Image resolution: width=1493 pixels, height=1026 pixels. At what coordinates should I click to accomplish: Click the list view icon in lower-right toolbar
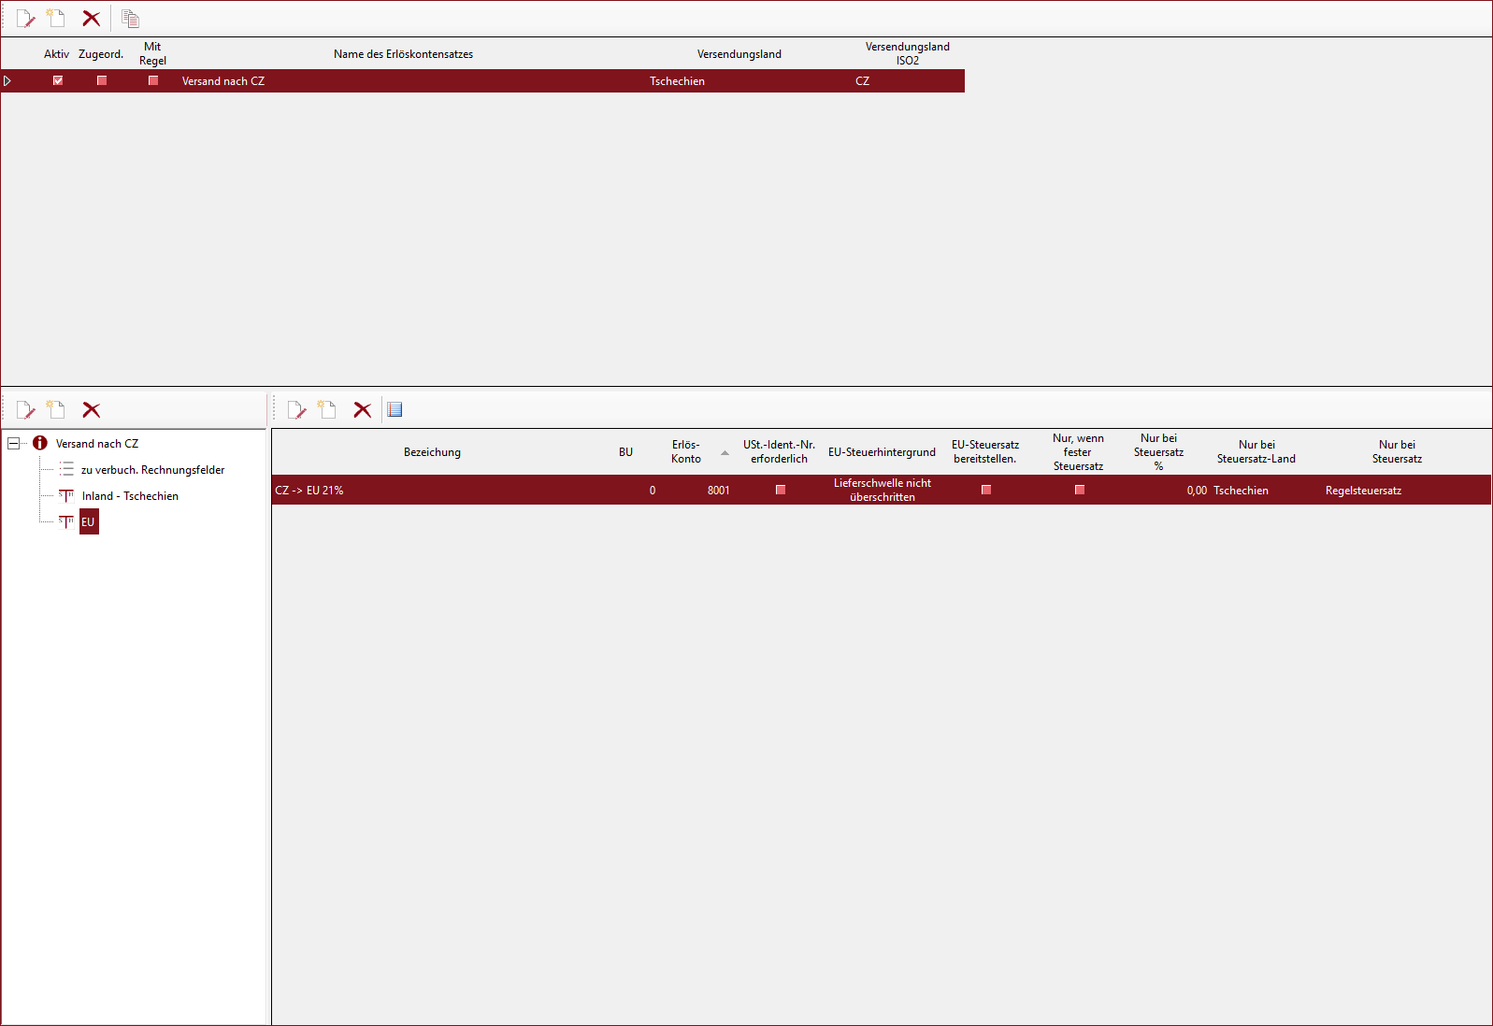395,410
